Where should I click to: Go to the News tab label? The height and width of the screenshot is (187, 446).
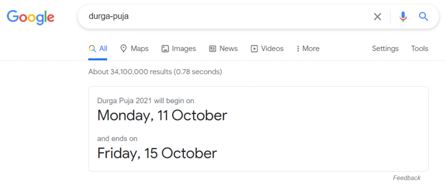click(x=228, y=49)
